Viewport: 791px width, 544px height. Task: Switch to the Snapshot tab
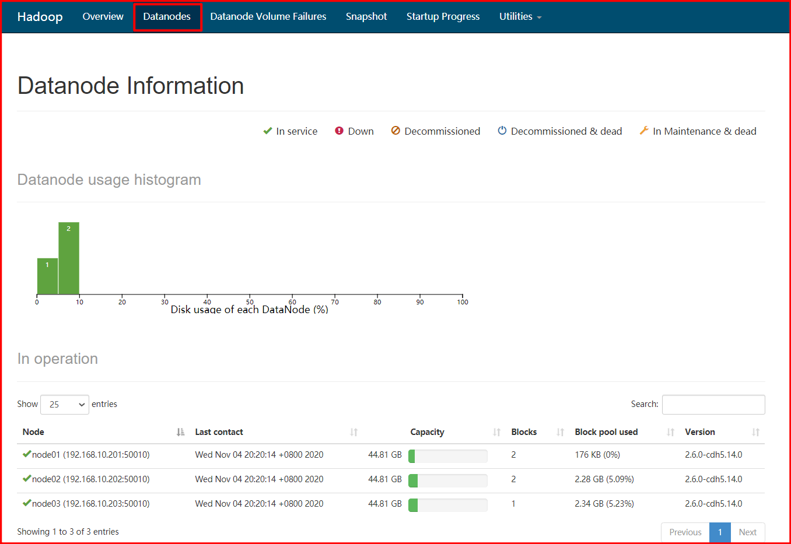tap(366, 17)
